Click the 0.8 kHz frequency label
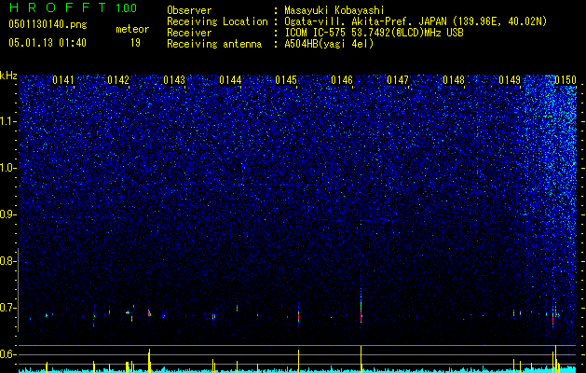Image resolution: width=586 pixels, height=373 pixels. [x=8, y=261]
